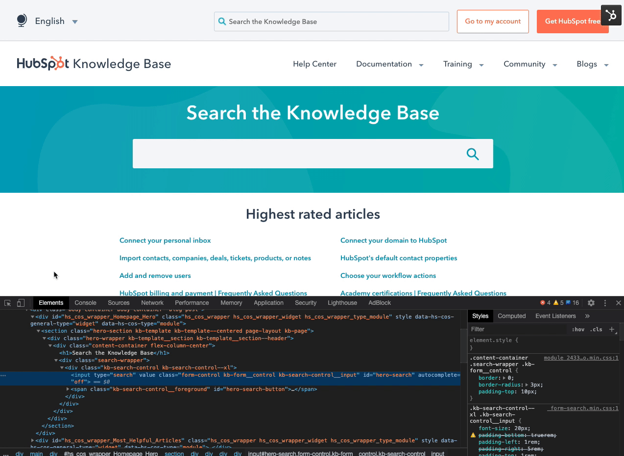Image resolution: width=624 pixels, height=456 pixels.
Task: Collapse the div search-wrapper node
Action: (56, 361)
